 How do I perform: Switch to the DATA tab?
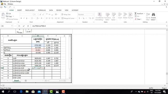(51, 10)
